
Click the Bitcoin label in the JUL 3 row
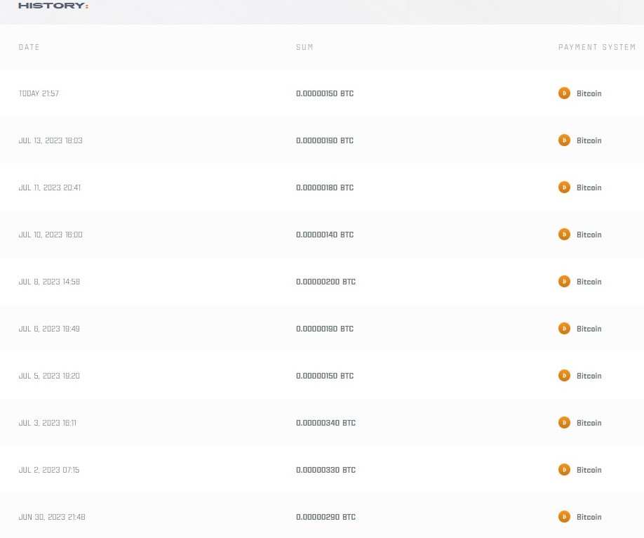589,423
